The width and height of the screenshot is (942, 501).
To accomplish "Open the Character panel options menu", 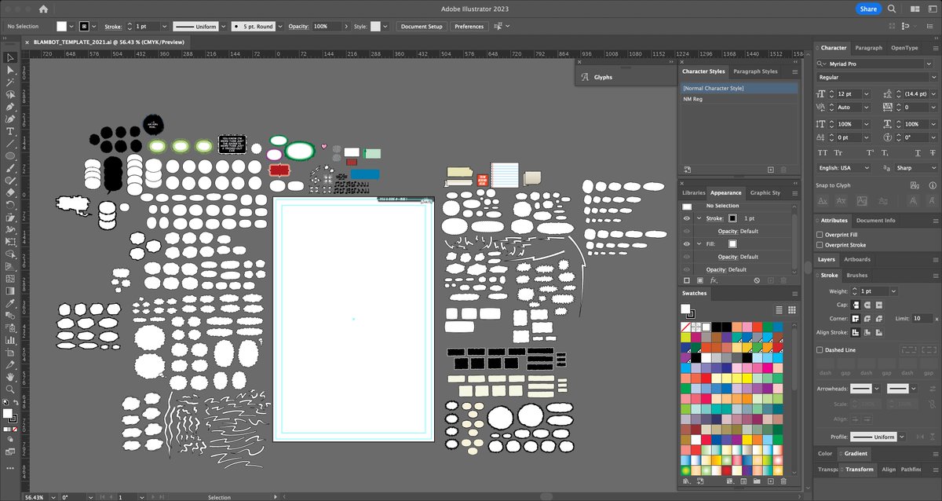I will [x=934, y=48].
